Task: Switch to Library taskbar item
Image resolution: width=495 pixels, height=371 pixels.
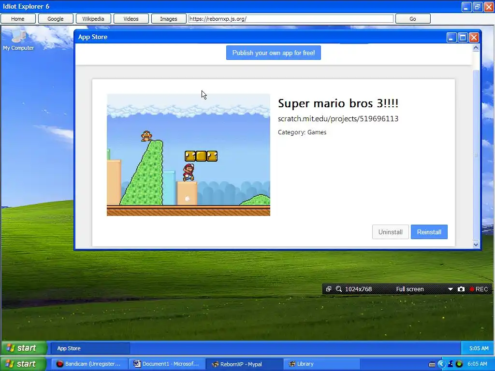Action: (322, 364)
